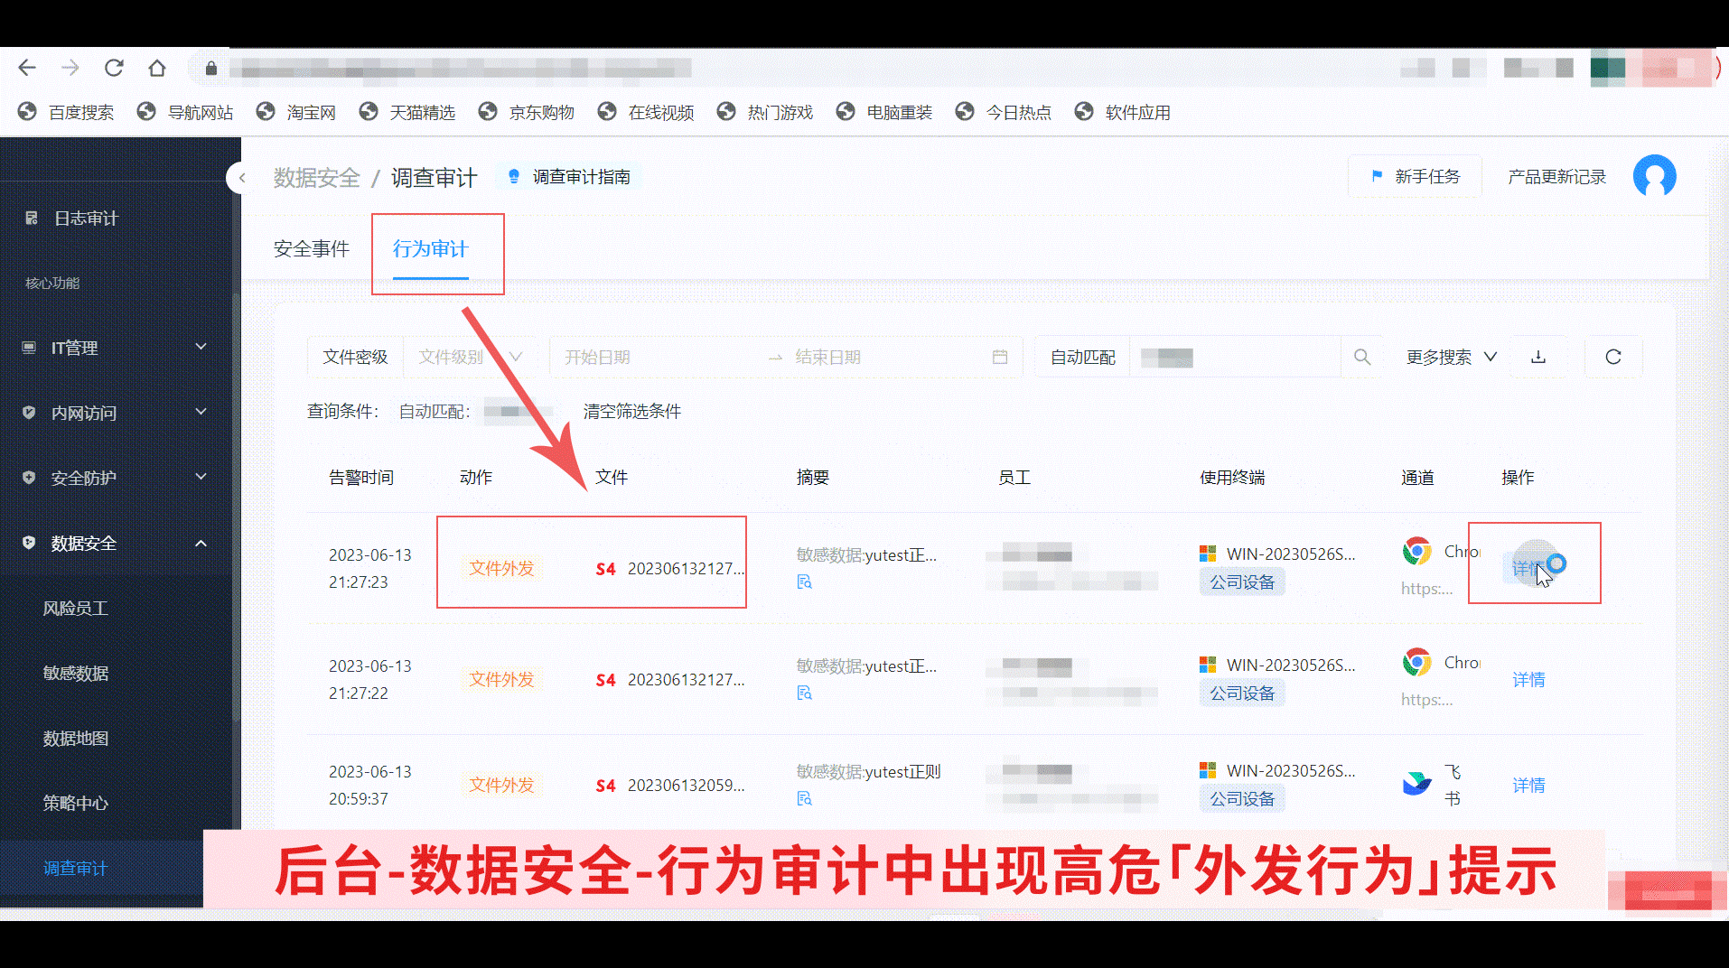This screenshot has width=1729, height=968.
Task: Open summary detail icon in 20:59:37 row
Action: pos(804,799)
